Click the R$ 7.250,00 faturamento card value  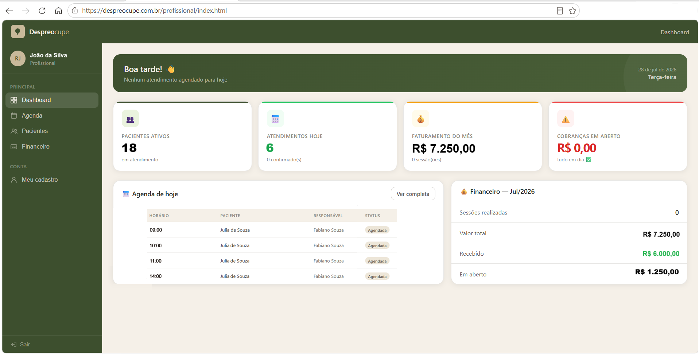pyautogui.click(x=443, y=148)
